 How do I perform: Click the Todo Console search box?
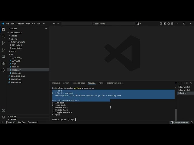(x=98, y=24)
